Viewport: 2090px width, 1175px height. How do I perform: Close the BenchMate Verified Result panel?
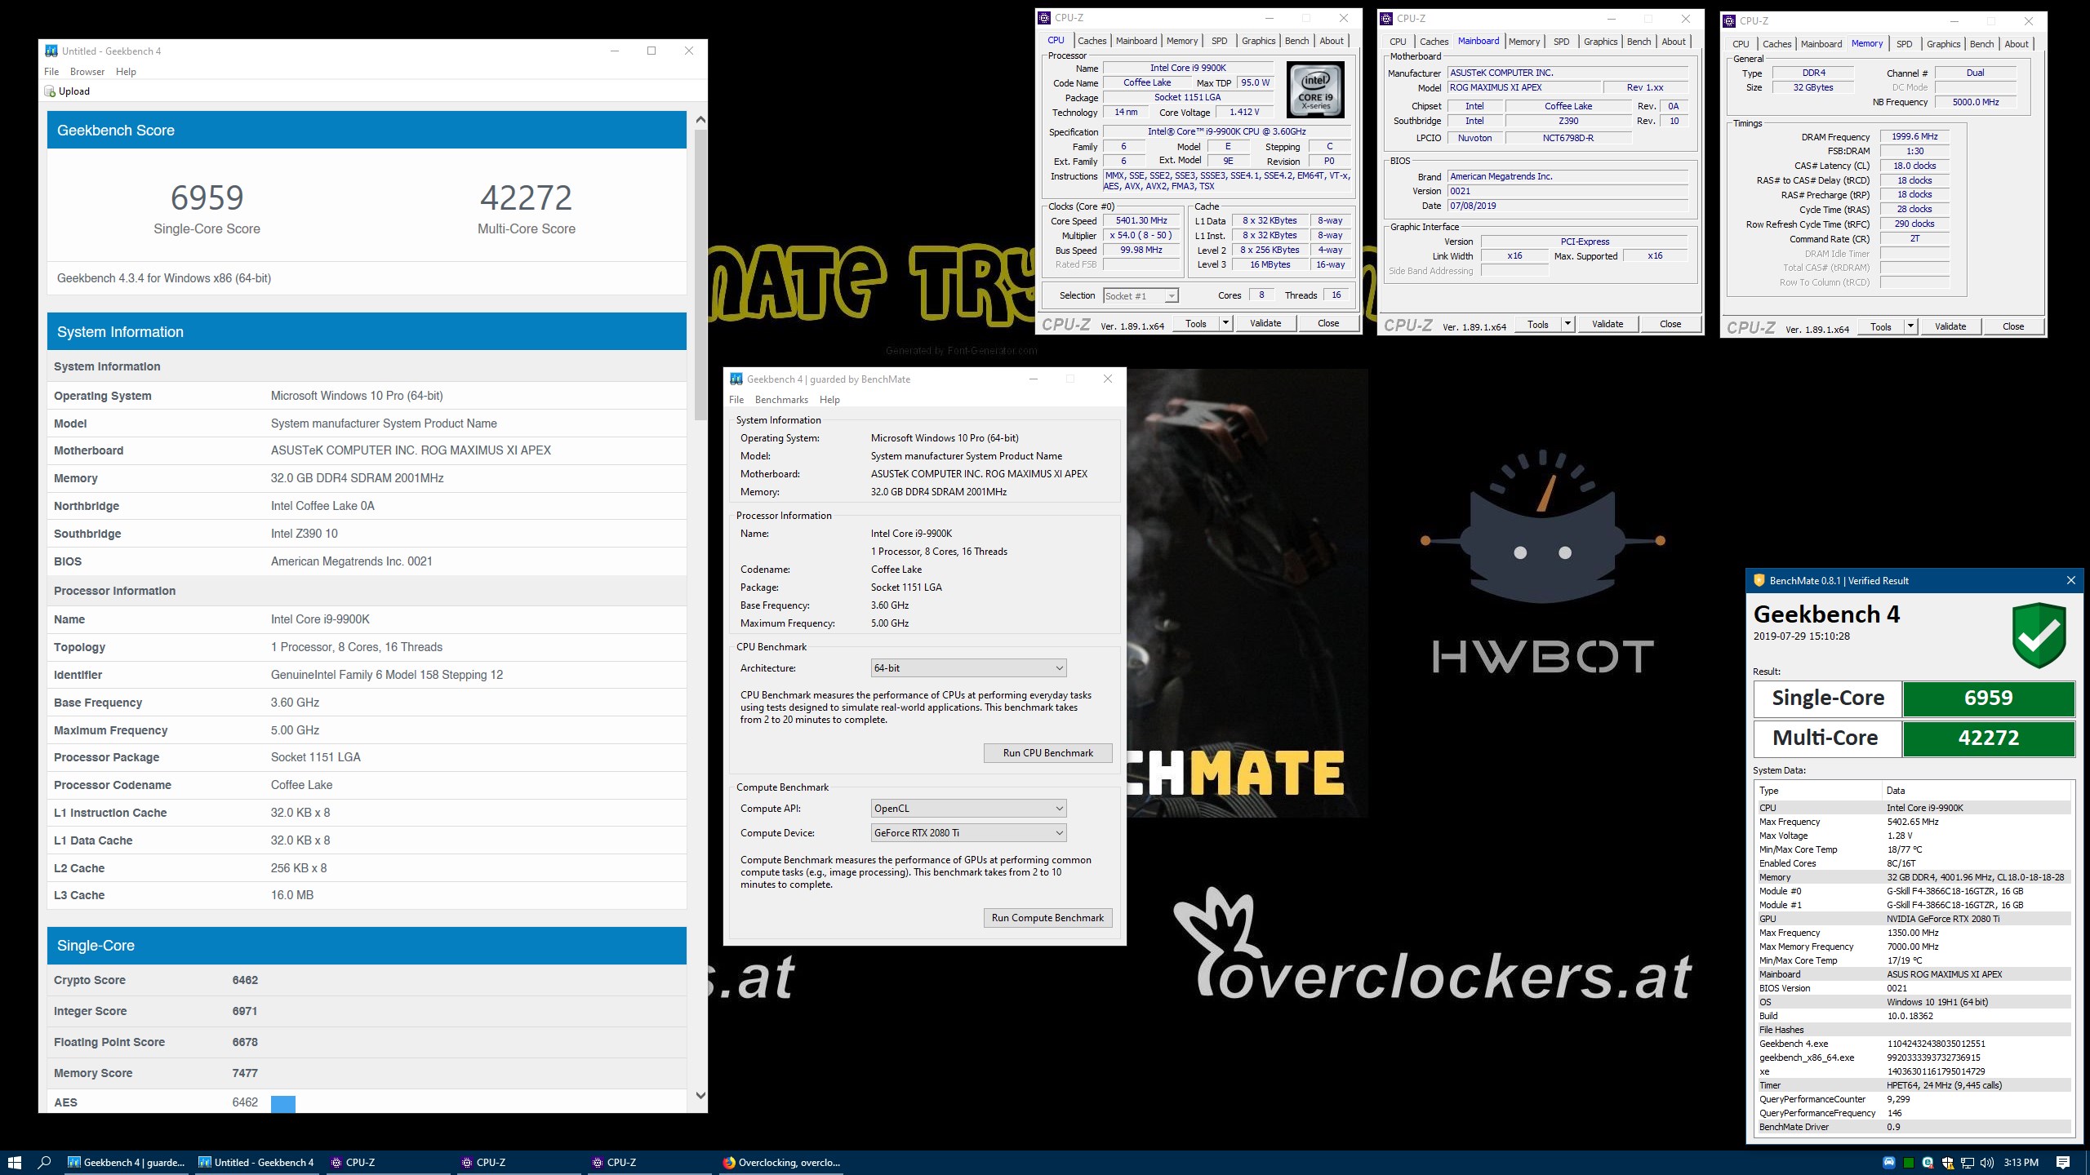[x=2070, y=581]
